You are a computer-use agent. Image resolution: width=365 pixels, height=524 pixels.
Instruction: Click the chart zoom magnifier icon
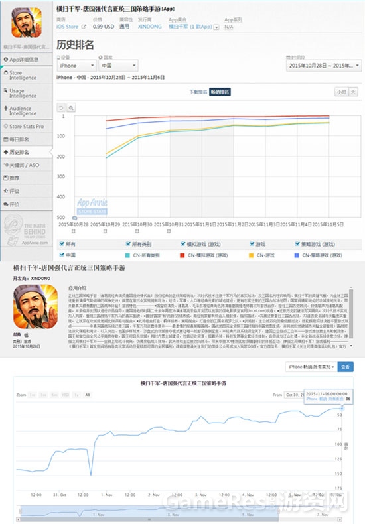point(71,108)
